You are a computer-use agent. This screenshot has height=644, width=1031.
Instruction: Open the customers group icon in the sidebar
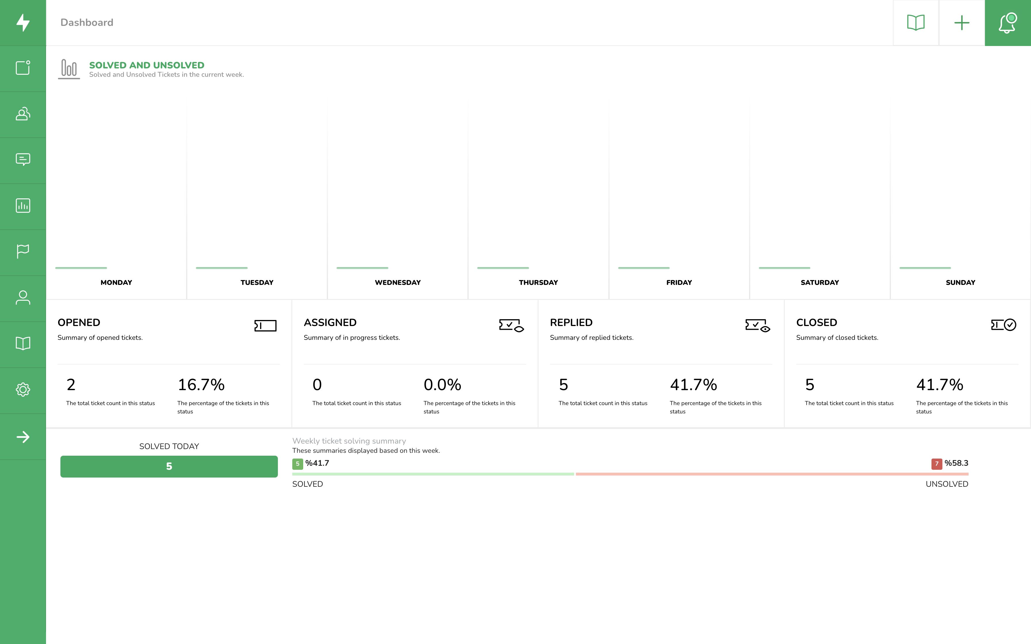point(23,114)
